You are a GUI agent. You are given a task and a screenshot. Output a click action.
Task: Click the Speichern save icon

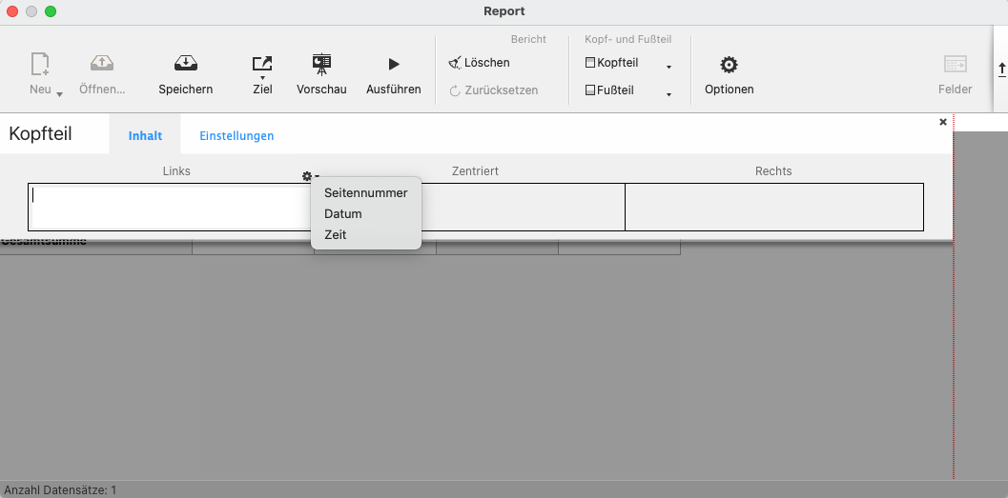pos(185,64)
